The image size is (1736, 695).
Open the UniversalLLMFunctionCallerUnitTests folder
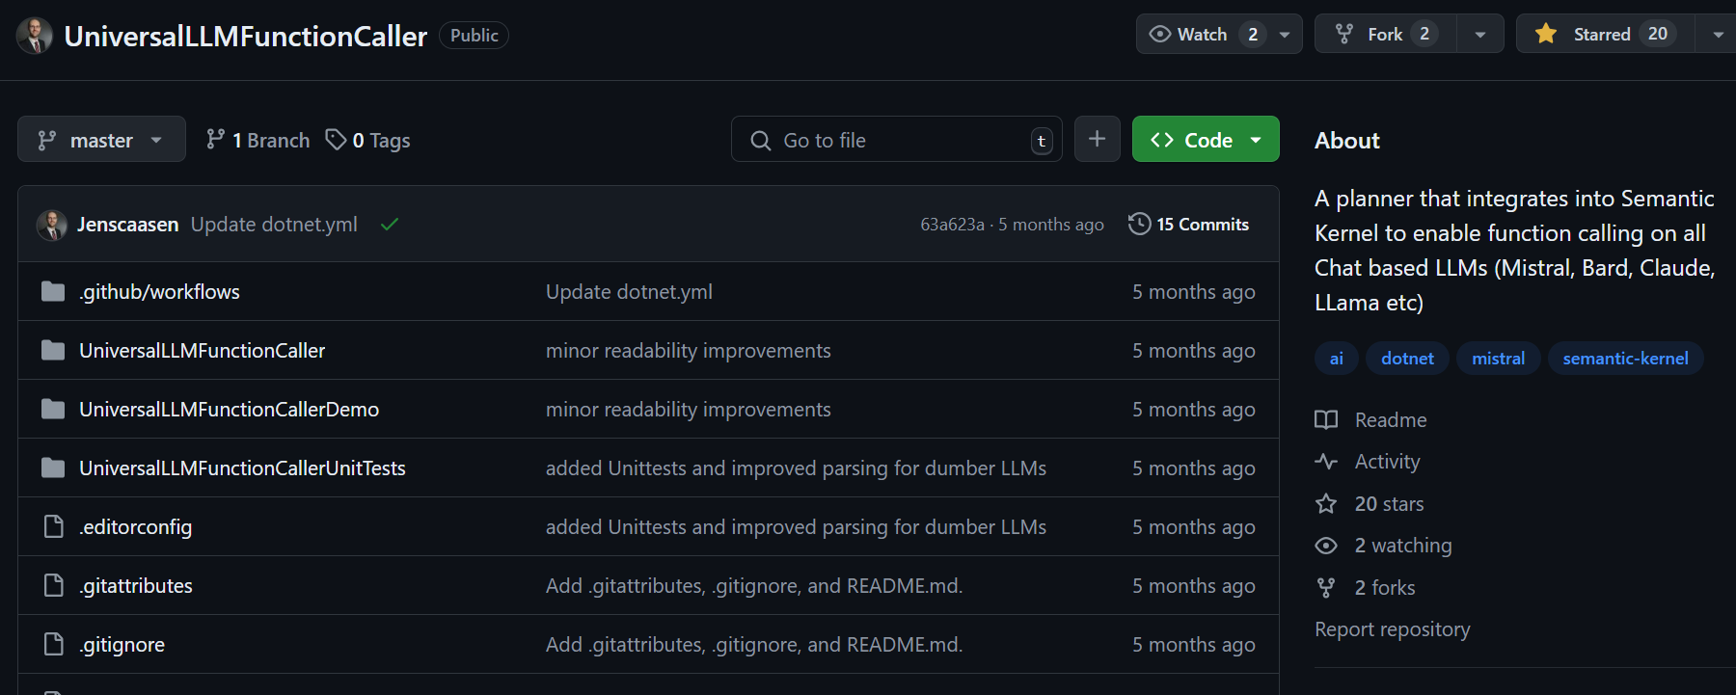(x=242, y=468)
